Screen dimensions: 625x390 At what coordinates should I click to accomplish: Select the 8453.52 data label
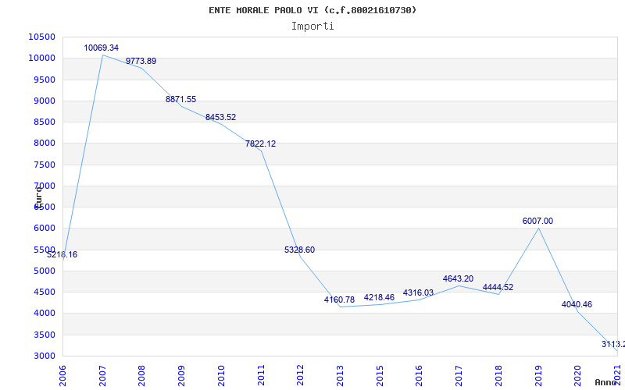221,118
